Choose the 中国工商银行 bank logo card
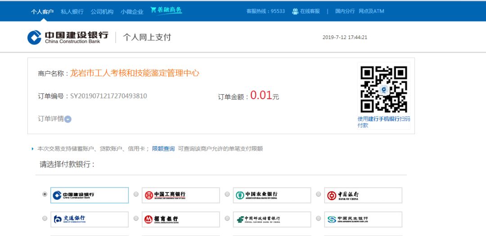The width and height of the screenshot is (486, 236). (181, 195)
